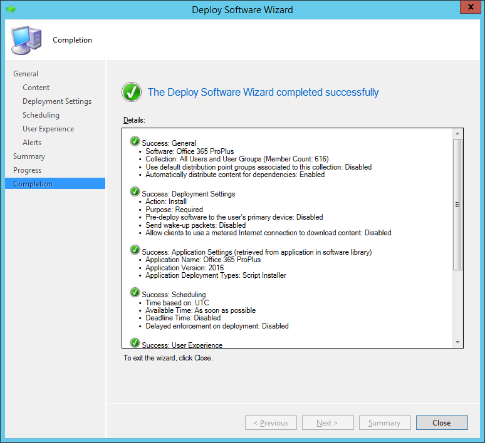Click the green arrow wizard title icon
The image size is (485, 443).
point(11,9)
